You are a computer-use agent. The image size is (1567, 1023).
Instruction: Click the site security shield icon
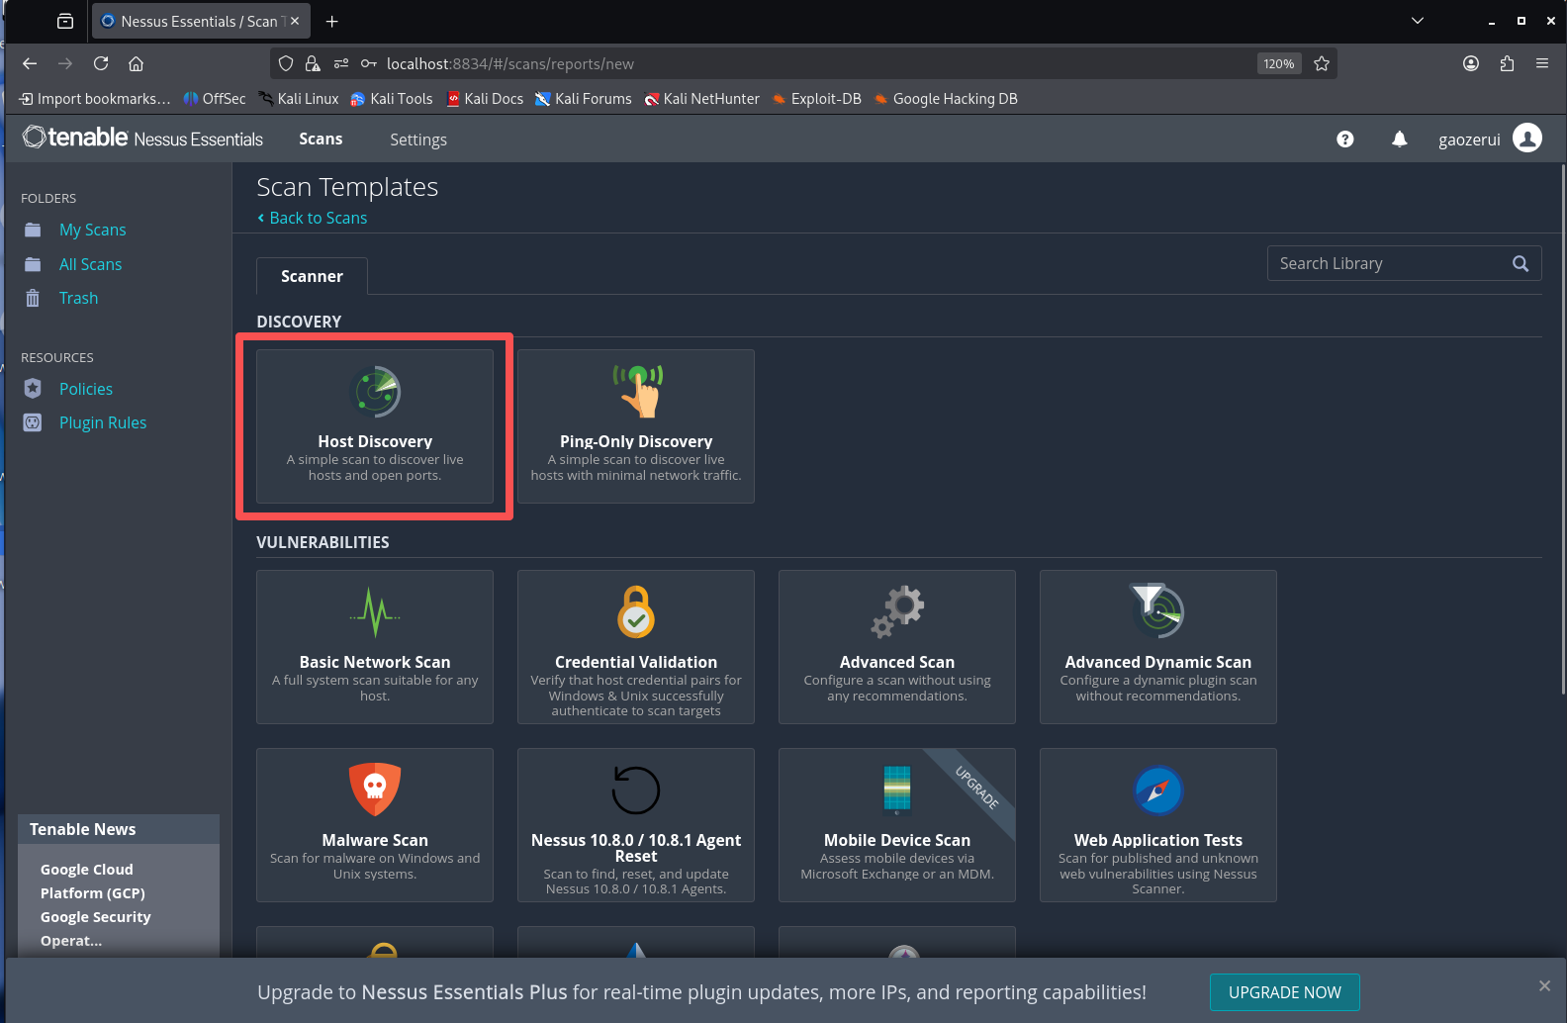point(286,63)
